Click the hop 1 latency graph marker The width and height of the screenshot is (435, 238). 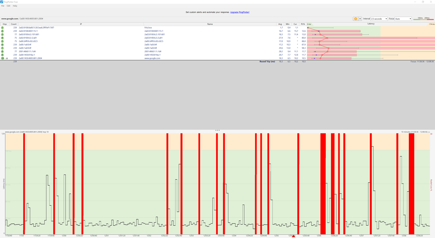point(308,28)
